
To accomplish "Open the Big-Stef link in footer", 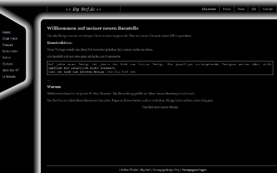I will click(145, 170).
